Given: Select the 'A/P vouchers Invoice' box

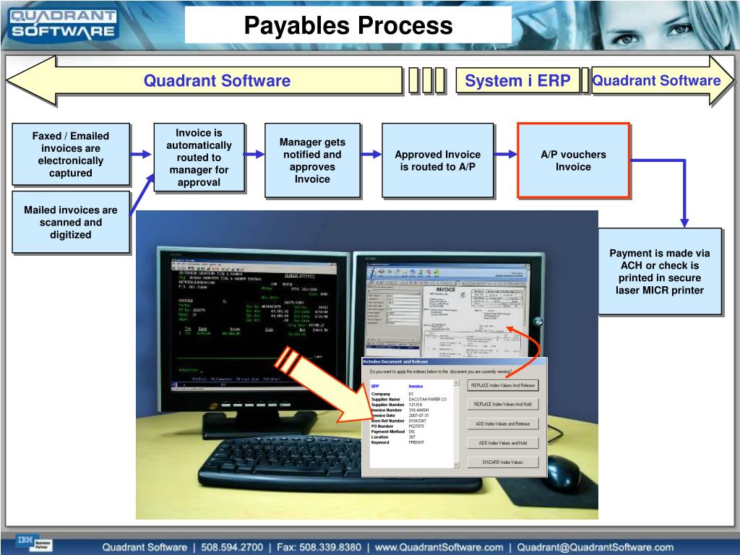Looking at the screenshot, I should (x=573, y=160).
